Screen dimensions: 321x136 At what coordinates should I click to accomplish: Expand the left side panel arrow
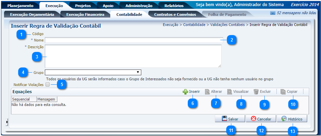click(x=7, y=121)
